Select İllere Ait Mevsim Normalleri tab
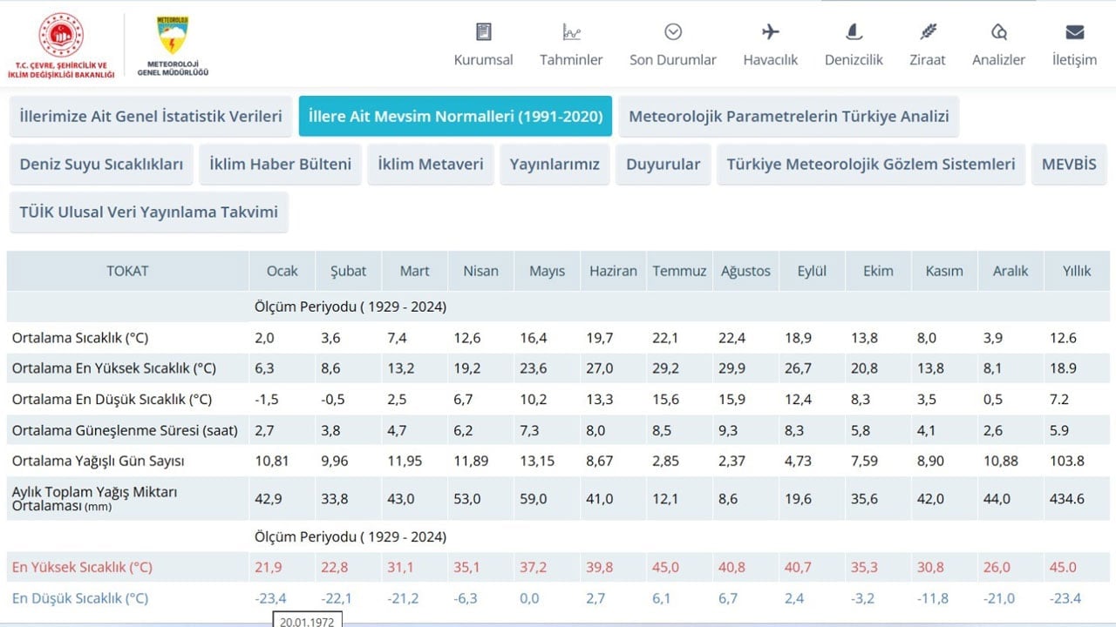 [455, 116]
